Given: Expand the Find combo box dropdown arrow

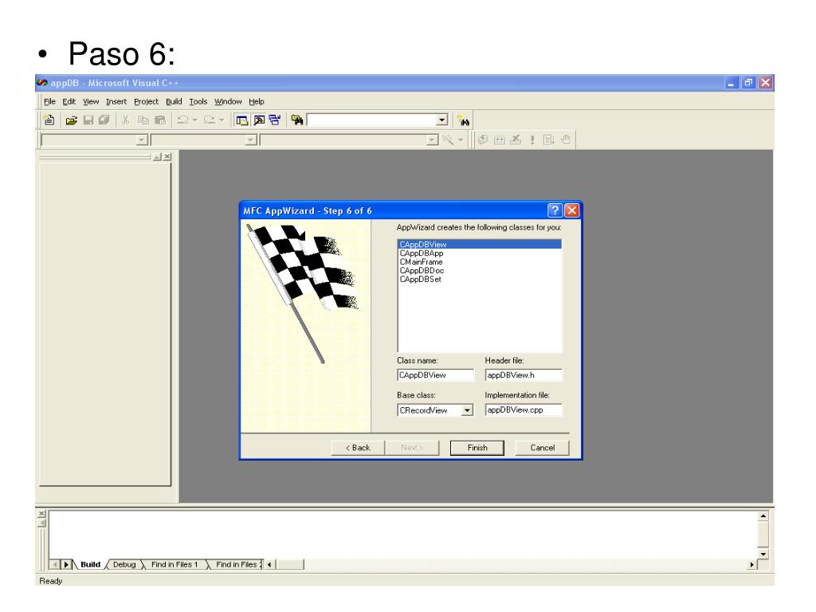Looking at the screenshot, I should [441, 120].
